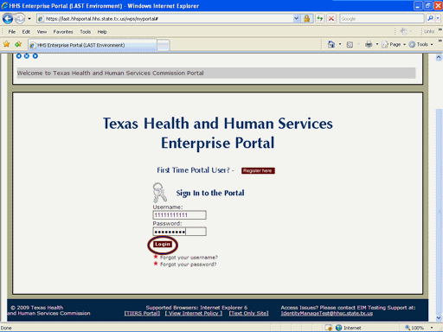
Task: Click the Password input field
Action: [179, 232]
